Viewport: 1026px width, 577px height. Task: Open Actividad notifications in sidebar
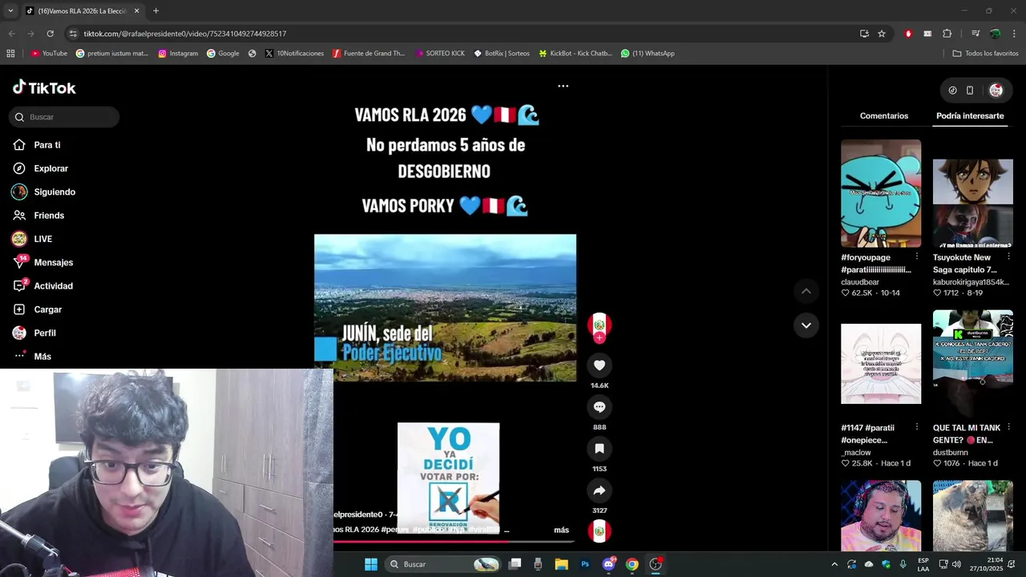[x=53, y=286]
